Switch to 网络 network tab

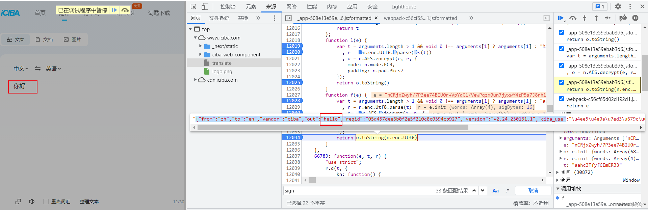click(x=291, y=6)
